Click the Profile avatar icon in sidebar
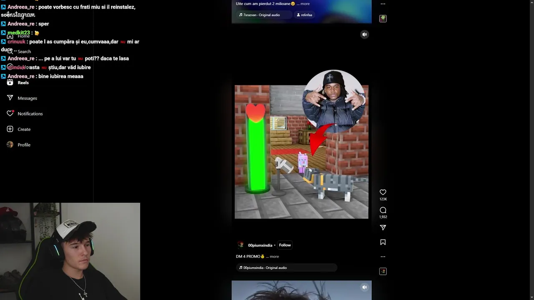The height and width of the screenshot is (300, 534). coord(10,145)
